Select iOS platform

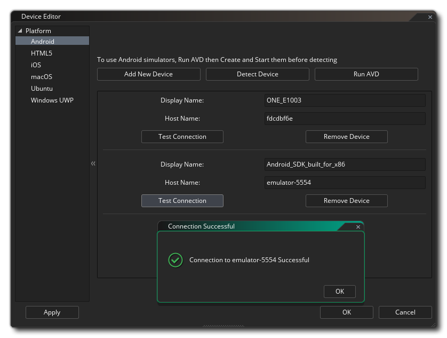pyautogui.click(x=36, y=65)
